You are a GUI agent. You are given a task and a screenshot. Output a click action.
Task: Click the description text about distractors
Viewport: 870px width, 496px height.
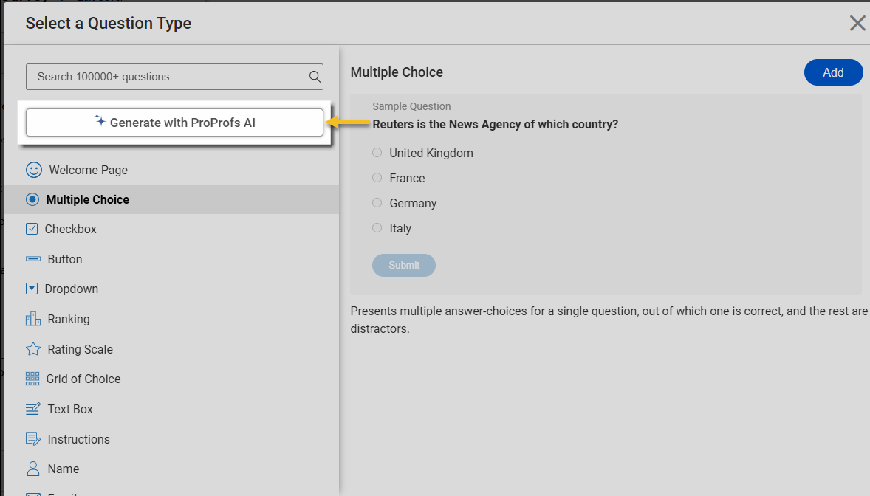(609, 320)
